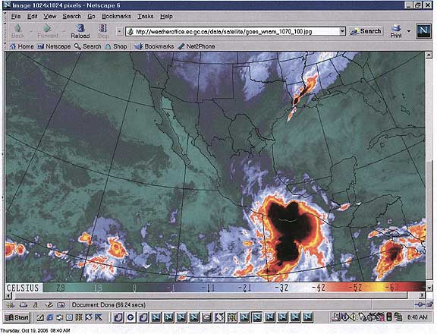
Task: Open the Tasks menu
Action: coord(145,17)
